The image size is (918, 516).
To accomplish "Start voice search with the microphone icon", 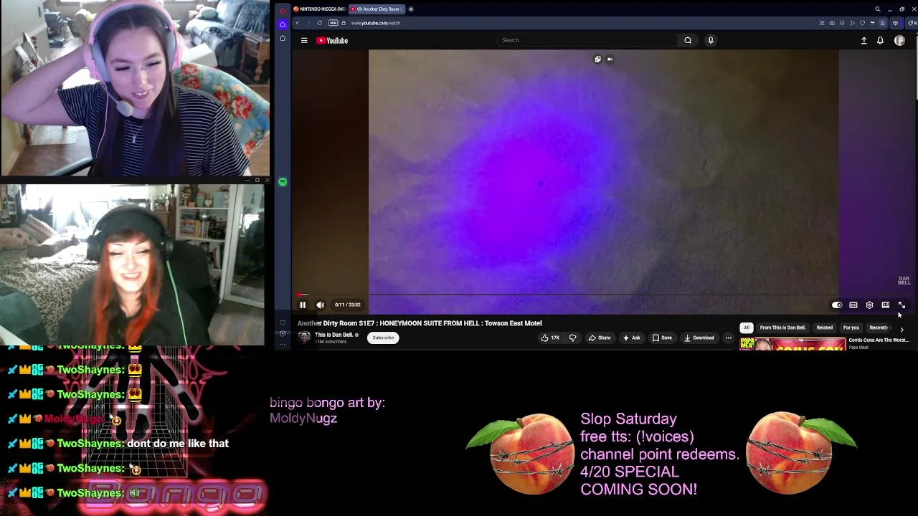I will pos(711,40).
